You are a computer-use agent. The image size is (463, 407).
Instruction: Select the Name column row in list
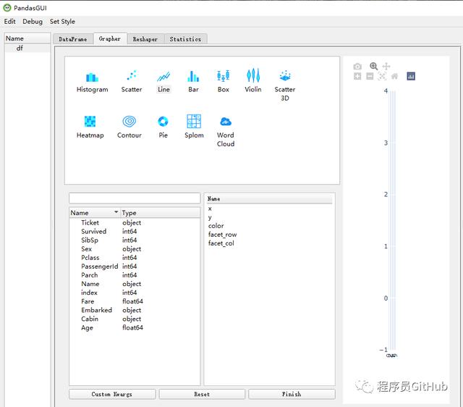coord(135,284)
